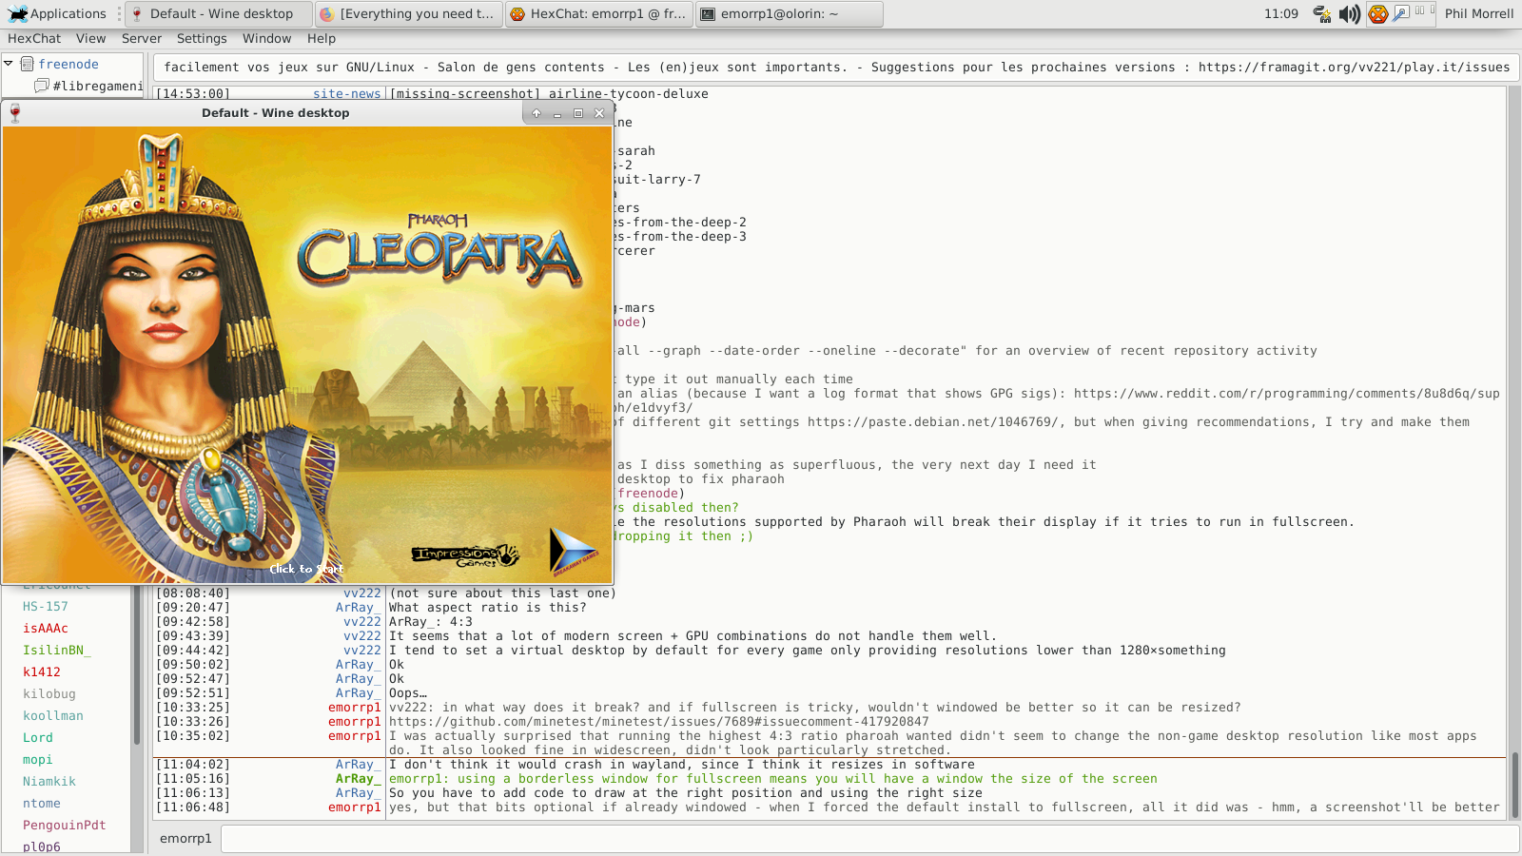Viewport: 1522px width, 856px height.
Task: Select user kilobug in user list
Action: tap(49, 694)
